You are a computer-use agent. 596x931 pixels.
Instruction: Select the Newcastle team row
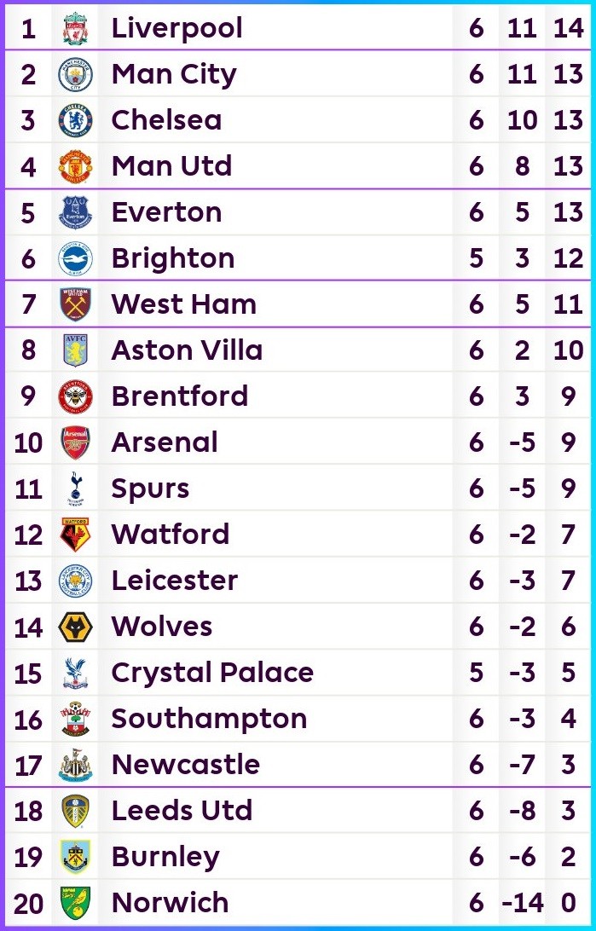tap(298, 765)
